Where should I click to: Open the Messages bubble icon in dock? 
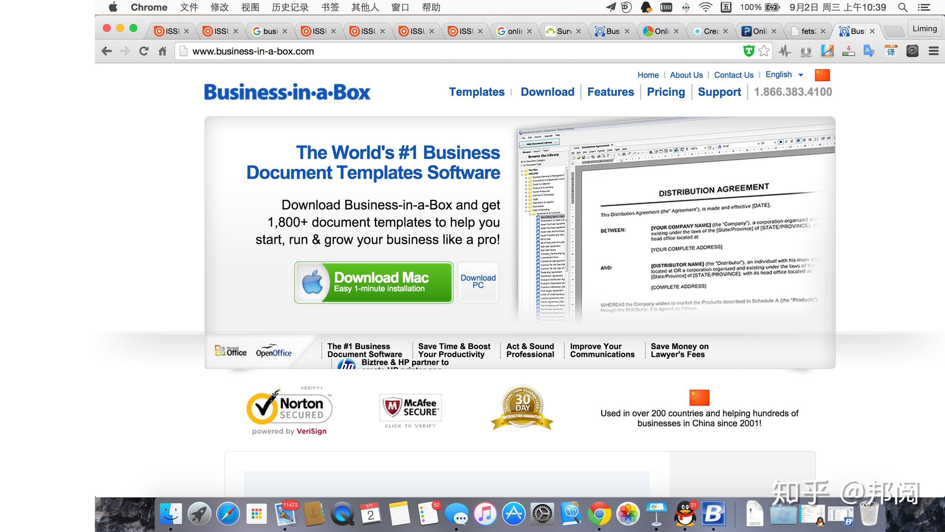coord(456,514)
